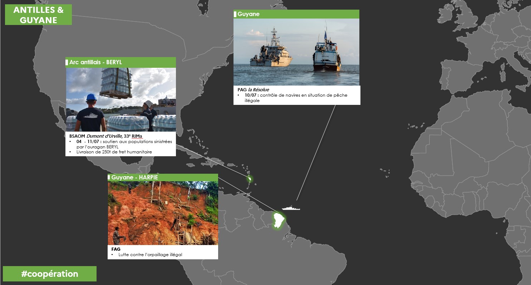Click the glowing Martinique island marker
Image resolution: width=531 pixels, height=285 pixels.
(250, 179)
